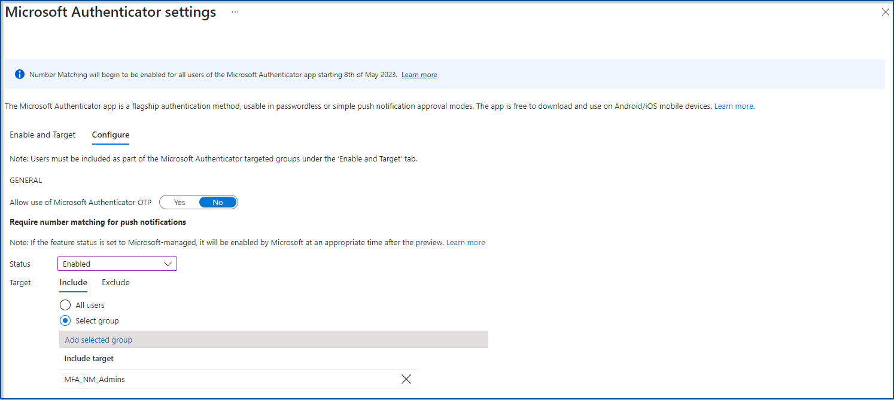Click Learn more after Android/iOS description

(x=734, y=106)
